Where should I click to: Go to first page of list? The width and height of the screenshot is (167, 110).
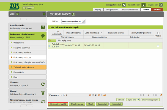(141, 95)
